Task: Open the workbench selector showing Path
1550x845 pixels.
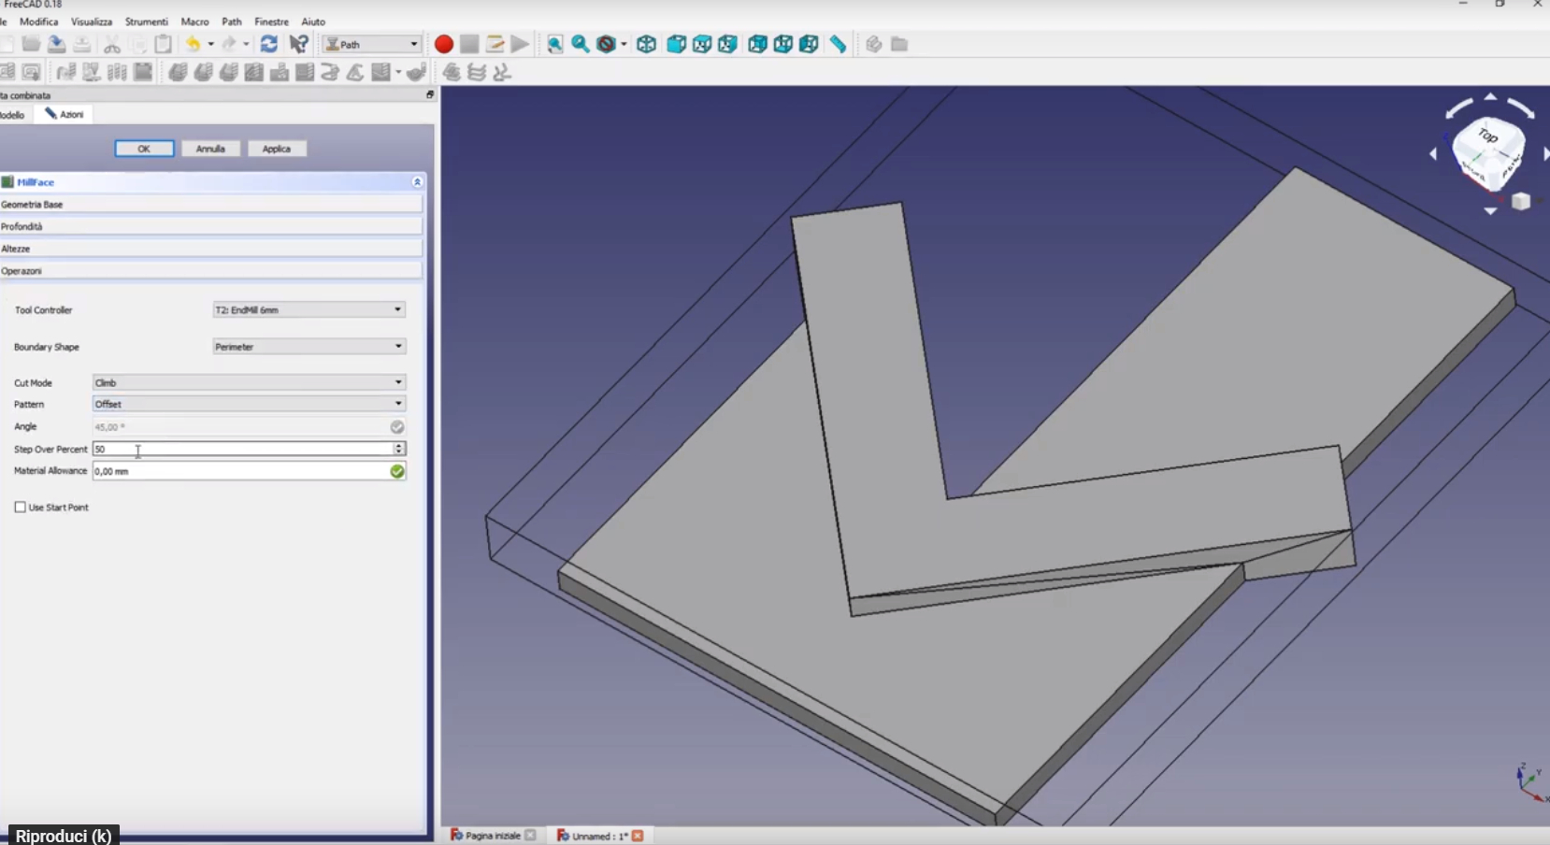Action: click(x=372, y=44)
